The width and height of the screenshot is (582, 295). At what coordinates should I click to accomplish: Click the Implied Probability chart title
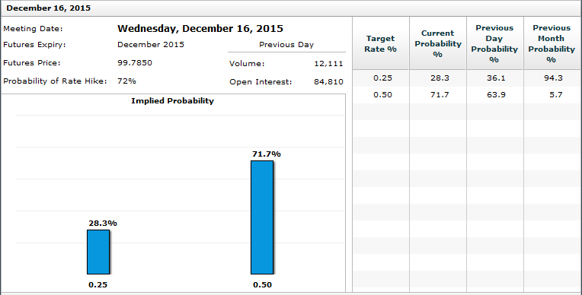click(173, 101)
